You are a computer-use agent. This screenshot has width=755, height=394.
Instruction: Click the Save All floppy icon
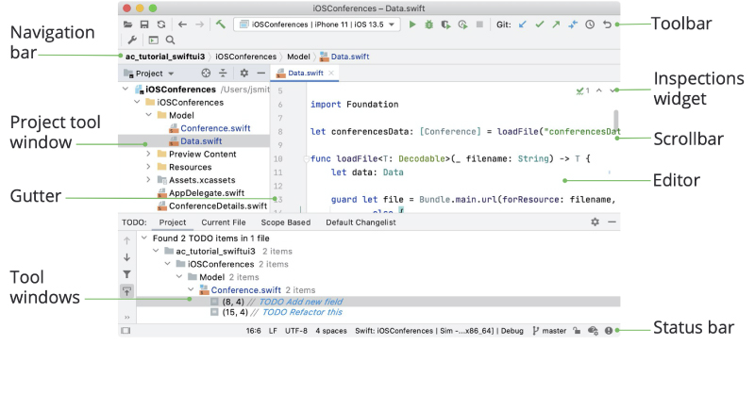coord(144,25)
